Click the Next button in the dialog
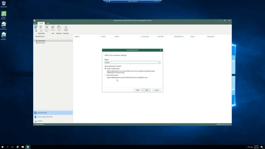The height and width of the screenshot is (149, 265). point(147,90)
